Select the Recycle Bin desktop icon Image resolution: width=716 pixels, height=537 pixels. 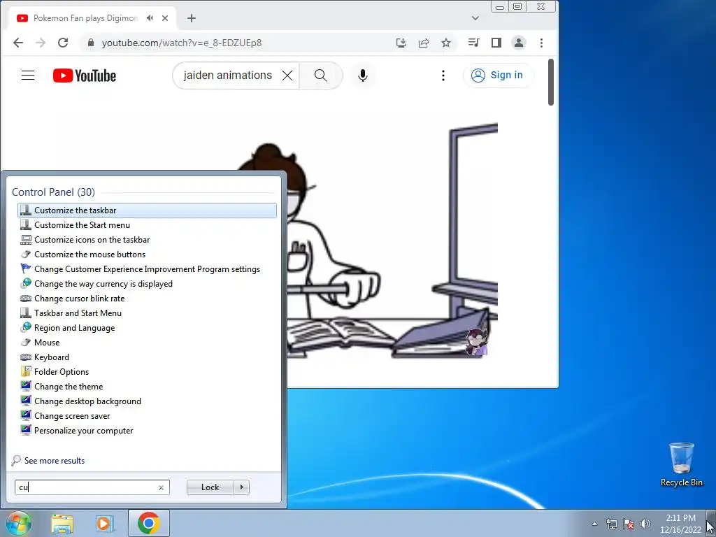(682, 465)
